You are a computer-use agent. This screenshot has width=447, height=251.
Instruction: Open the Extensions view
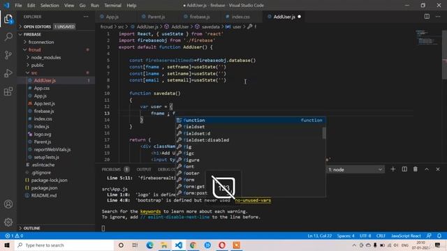[8, 91]
